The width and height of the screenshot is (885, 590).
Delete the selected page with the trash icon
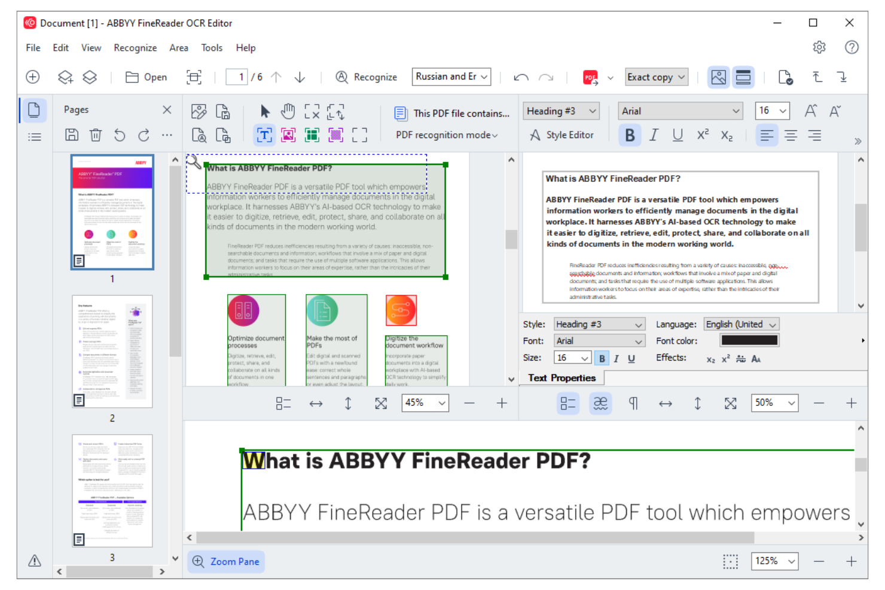96,135
